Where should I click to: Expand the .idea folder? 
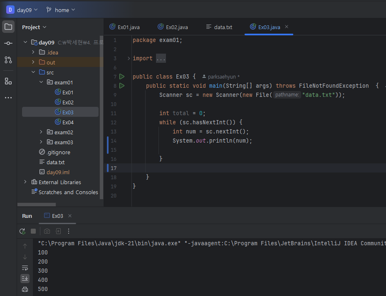point(33,52)
